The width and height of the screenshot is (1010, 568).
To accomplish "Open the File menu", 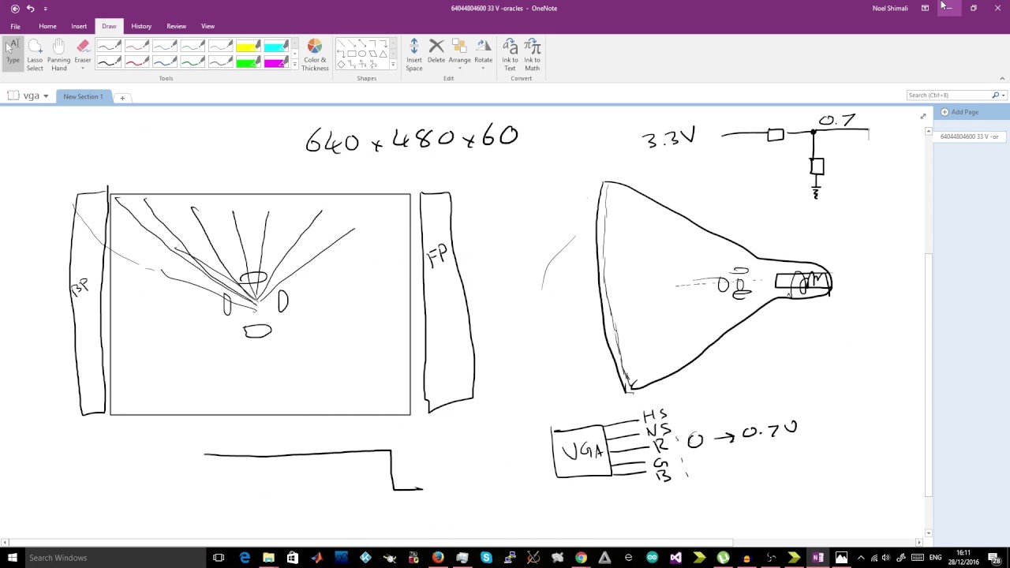I will pos(15,26).
